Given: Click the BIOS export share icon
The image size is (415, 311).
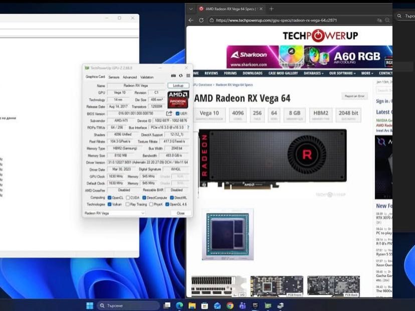Looking at the screenshot, I should (x=169, y=114).
